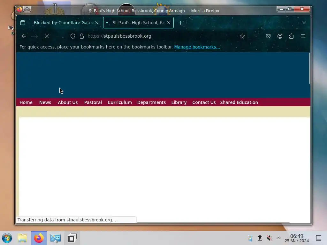Open Shared Education page
The width and height of the screenshot is (327, 245).
pyautogui.click(x=239, y=102)
